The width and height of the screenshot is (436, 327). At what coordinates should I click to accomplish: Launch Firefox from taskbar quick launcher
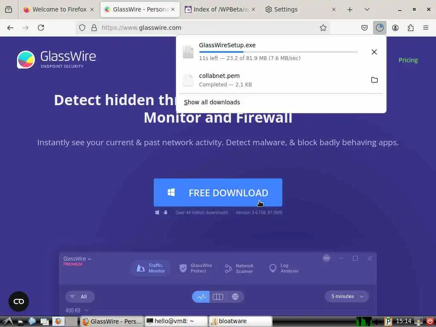click(58, 321)
